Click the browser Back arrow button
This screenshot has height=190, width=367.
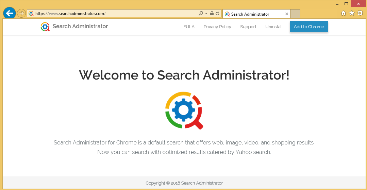click(x=10, y=13)
